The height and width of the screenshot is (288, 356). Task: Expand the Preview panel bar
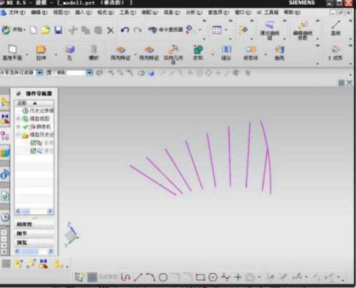pos(34,243)
